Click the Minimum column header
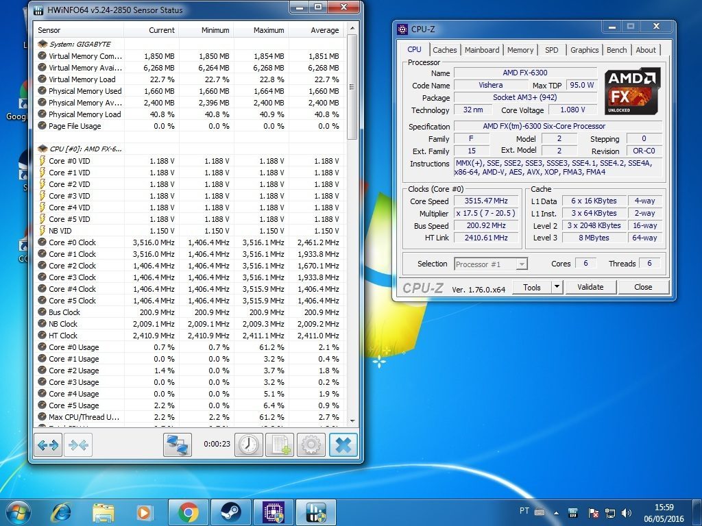The image size is (702, 526). pos(206,30)
